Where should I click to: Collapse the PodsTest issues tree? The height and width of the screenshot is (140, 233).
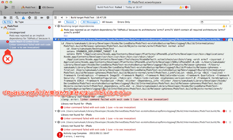click(x=2, y=27)
